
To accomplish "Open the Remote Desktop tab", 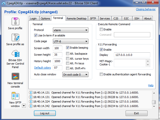I will pyautogui.click(x=76, y=18).
